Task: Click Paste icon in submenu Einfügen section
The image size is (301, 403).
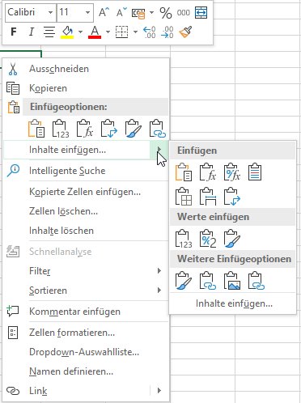Action: click(184, 172)
